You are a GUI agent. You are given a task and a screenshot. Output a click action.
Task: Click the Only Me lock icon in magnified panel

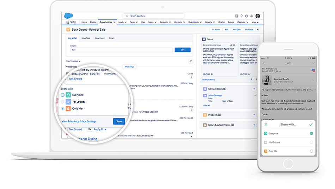point(68,109)
